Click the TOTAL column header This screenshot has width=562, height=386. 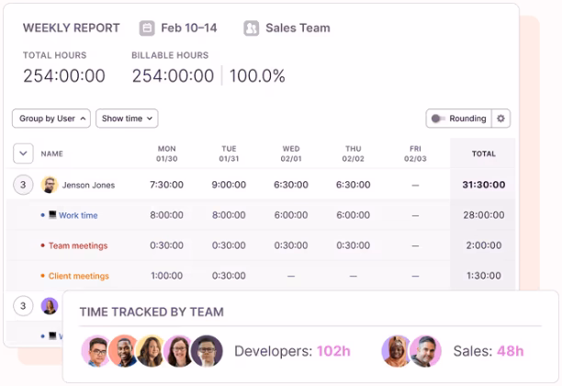coord(483,153)
